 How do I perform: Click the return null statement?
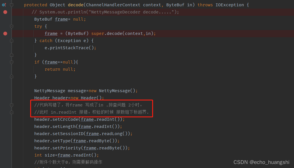pos(60,69)
